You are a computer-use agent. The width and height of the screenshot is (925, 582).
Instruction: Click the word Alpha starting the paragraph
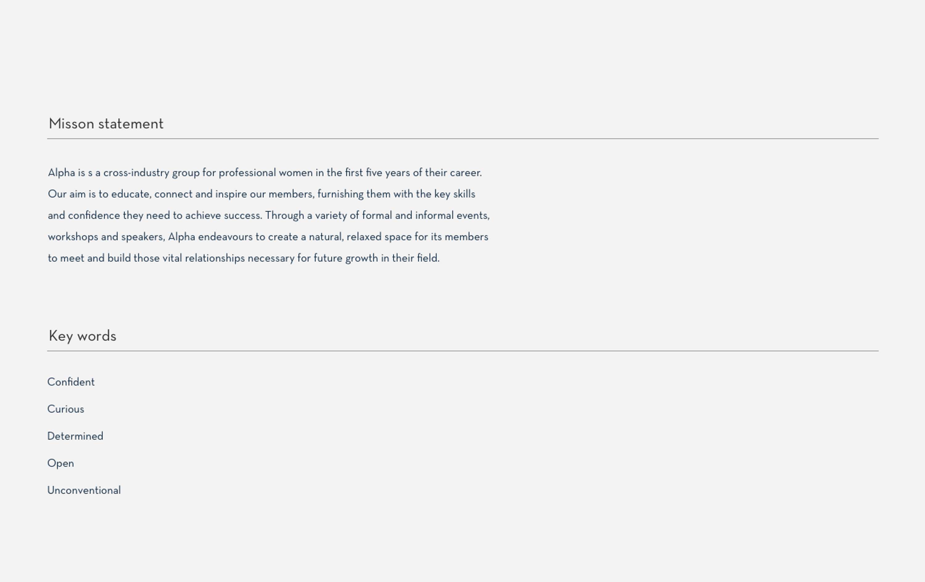[61, 173]
